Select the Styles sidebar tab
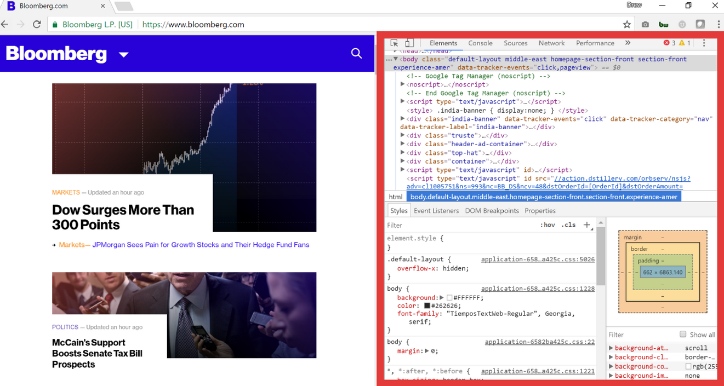 point(398,211)
